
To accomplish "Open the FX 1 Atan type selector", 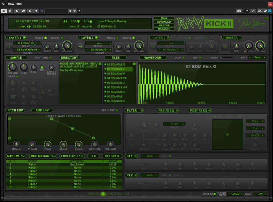I will (x=150, y=156).
